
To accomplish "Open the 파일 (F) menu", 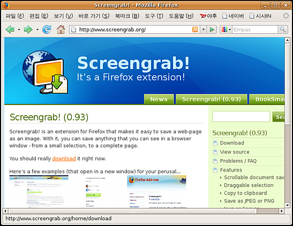I will click(x=15, y=16).
